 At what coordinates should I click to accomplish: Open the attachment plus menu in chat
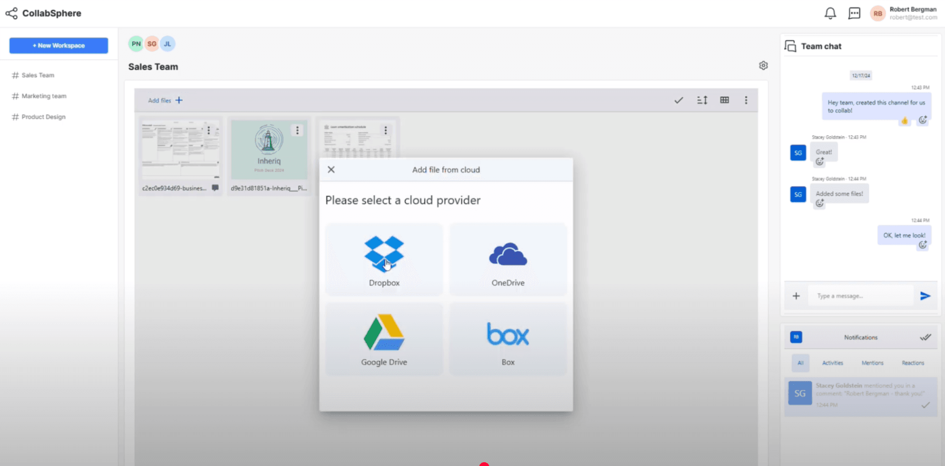click(796, 295)
